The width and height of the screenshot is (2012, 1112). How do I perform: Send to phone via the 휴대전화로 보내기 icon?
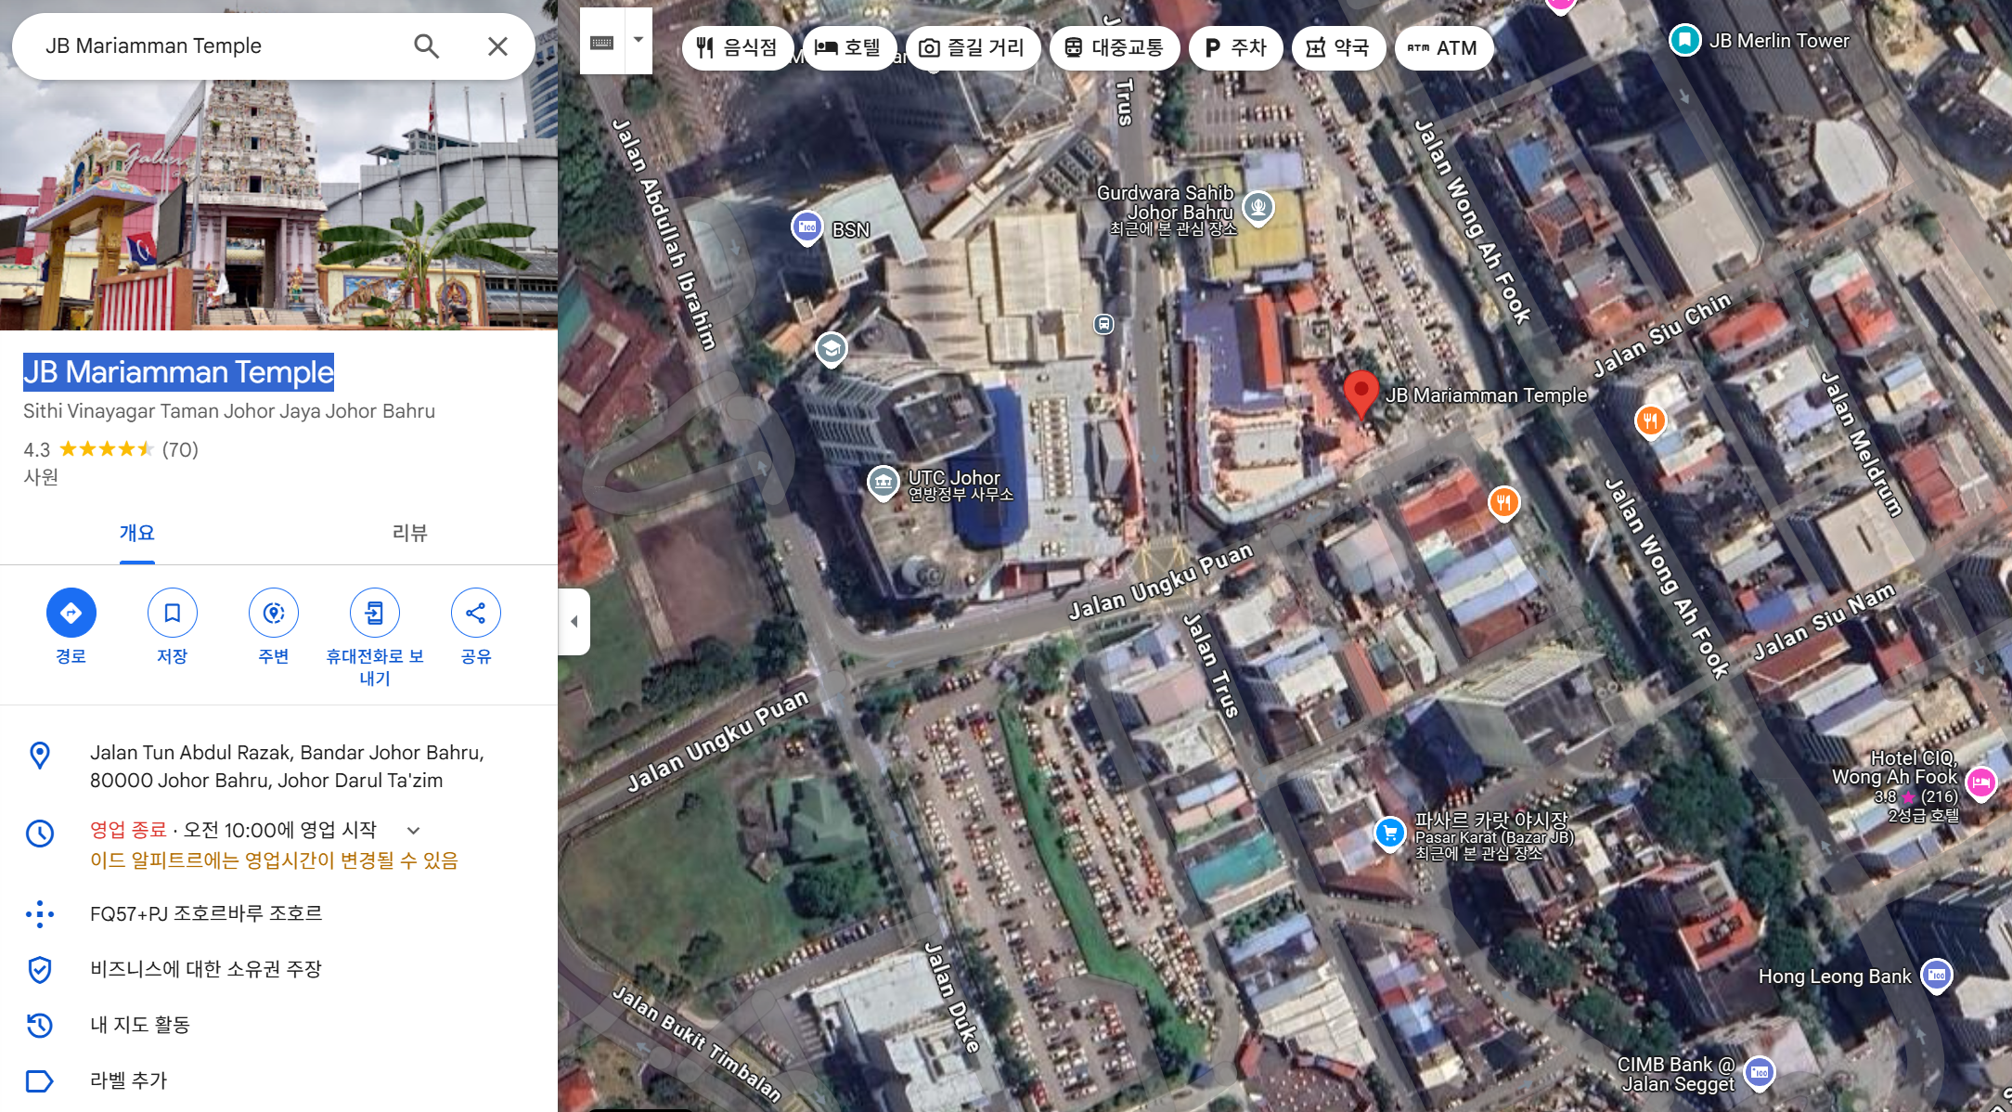[x=375, y=613]
